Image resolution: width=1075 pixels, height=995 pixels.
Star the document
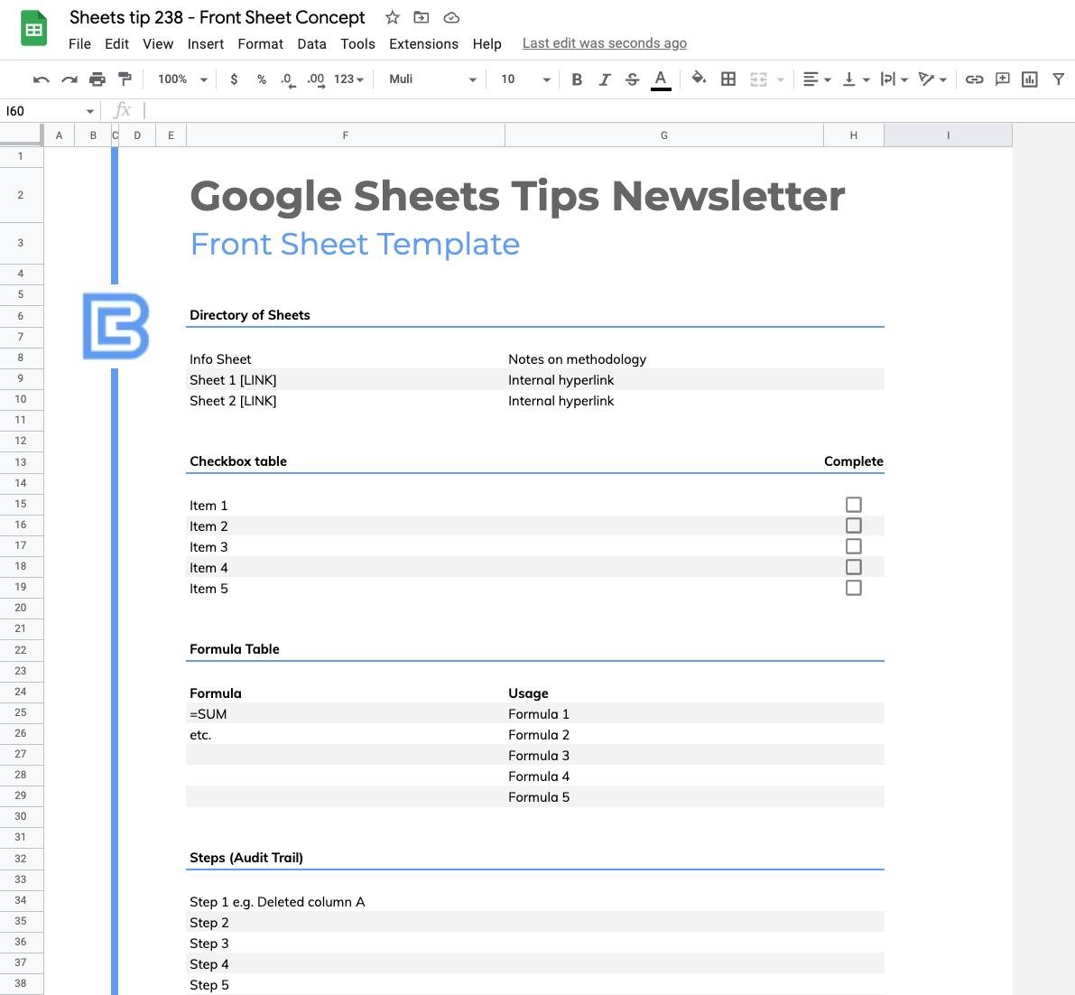392,18
